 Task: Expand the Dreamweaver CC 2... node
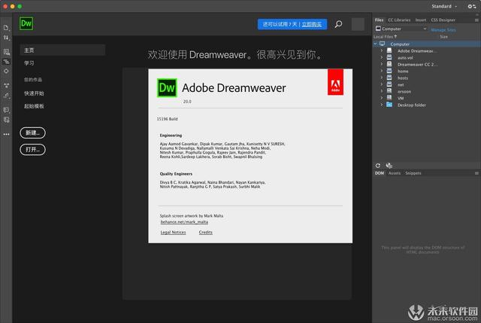(382, 64)
